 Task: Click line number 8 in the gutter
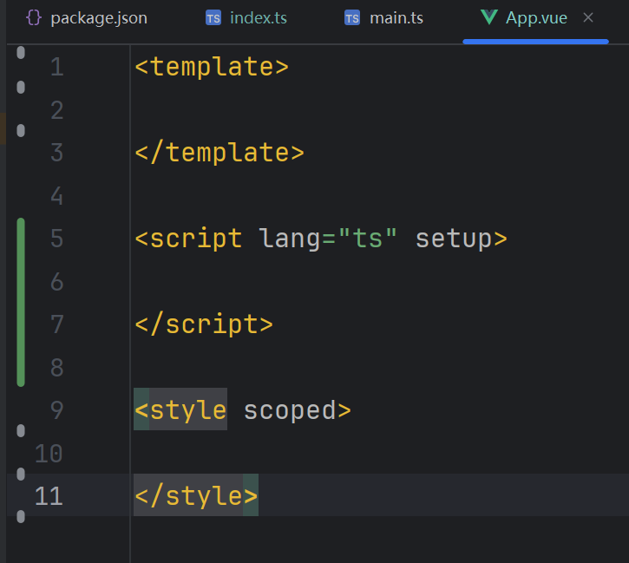pyautogui.click(x=57, y=368)
